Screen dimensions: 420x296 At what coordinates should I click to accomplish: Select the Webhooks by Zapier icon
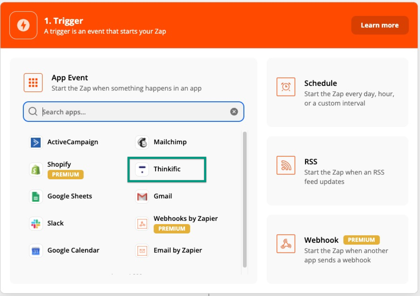pos(142,224)
